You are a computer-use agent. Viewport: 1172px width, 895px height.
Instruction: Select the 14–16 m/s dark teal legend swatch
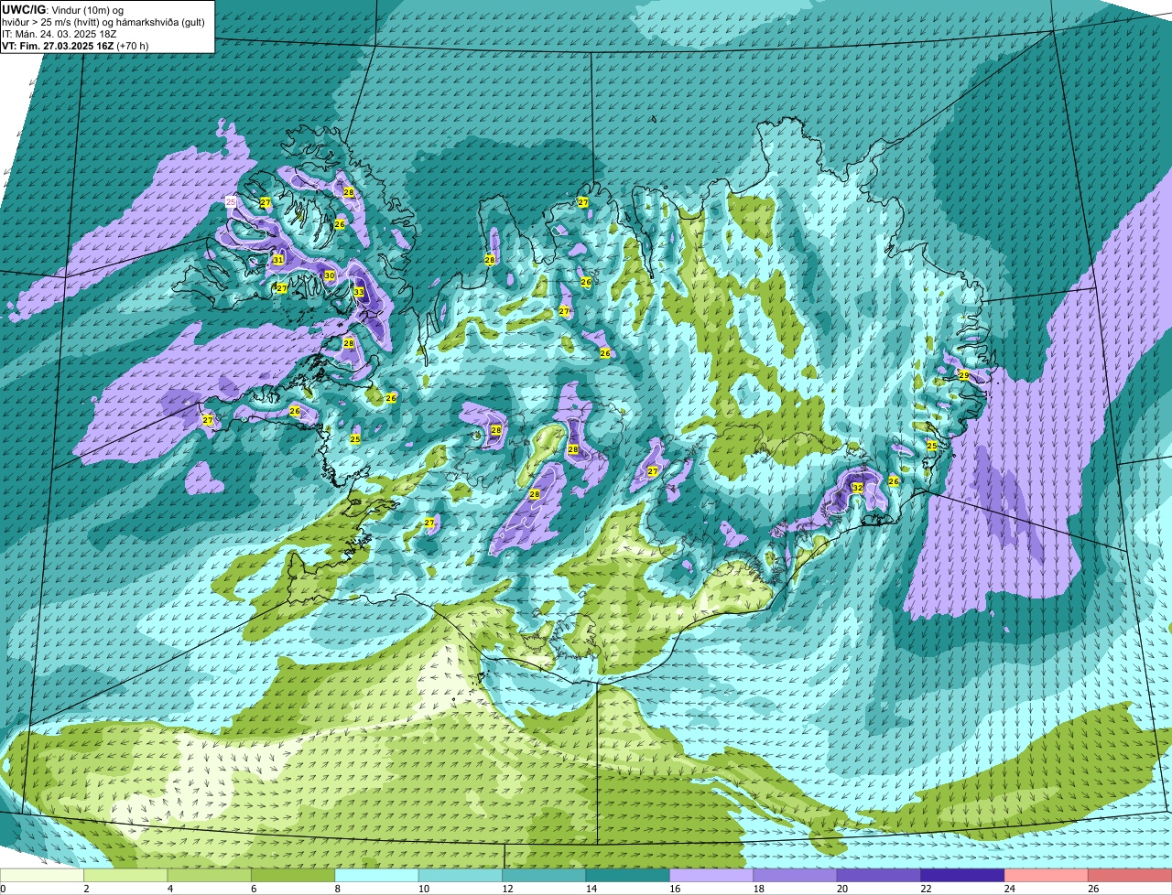coord(628,875)
